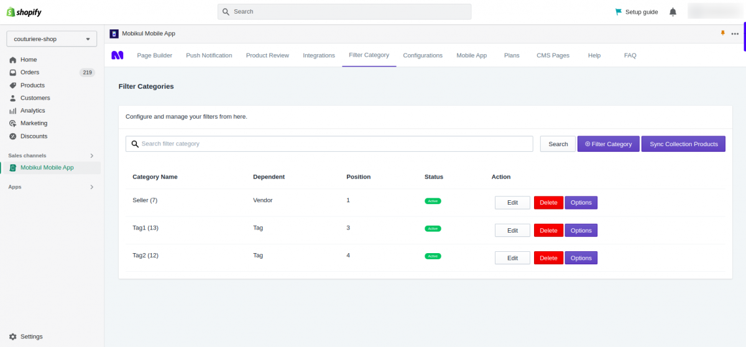Open Settings via the gear icon
This screenshot has height=347, width=746.
13,336
